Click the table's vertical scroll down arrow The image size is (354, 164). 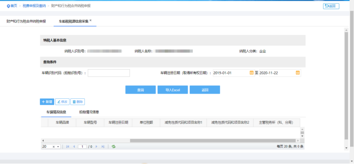tap(302, 136)
